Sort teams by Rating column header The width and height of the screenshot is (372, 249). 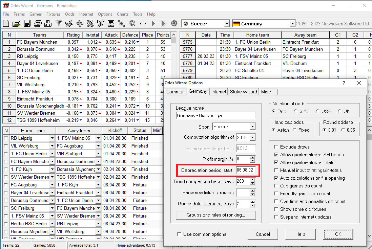[x=73, y=35]
